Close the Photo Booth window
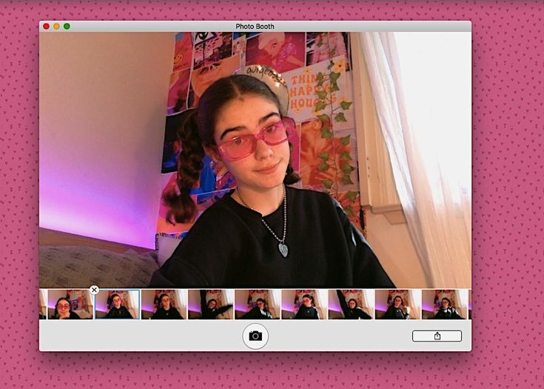 (46, 27)
